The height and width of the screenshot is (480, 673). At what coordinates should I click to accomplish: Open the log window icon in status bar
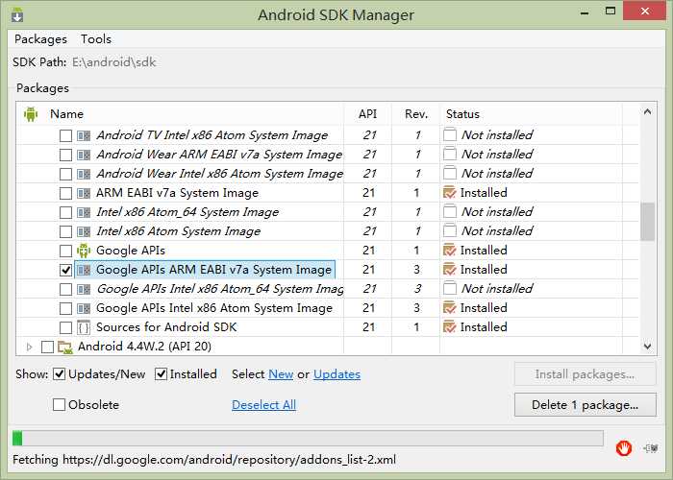[651, 448]
